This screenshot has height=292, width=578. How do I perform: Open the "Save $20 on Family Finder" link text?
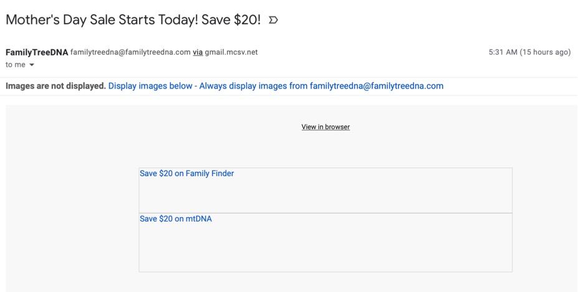[x=187, y=174]
